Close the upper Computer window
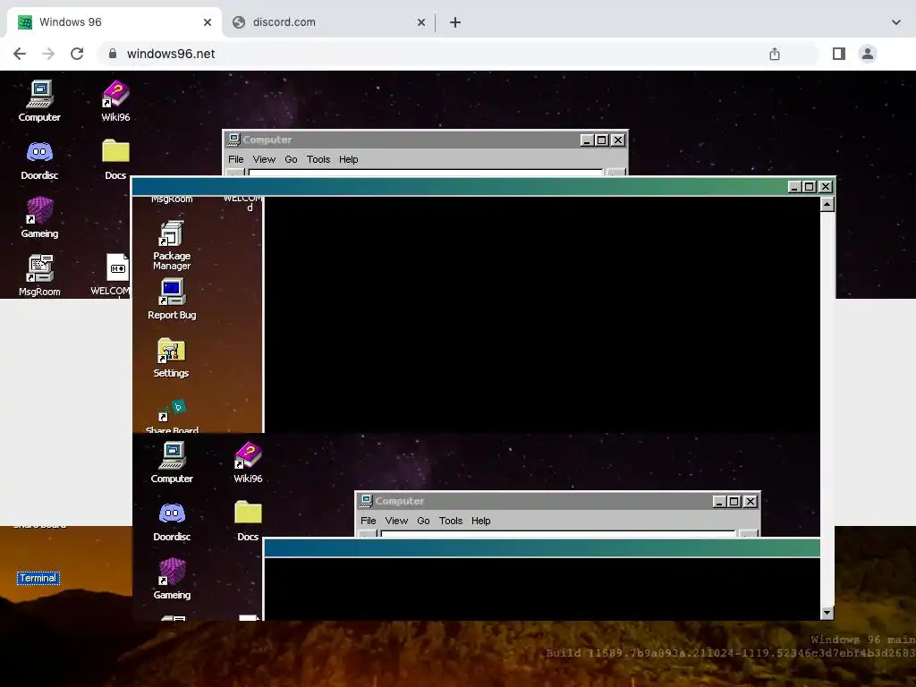Viewport: 916px width, 687px height. click(x=617, y=140)
